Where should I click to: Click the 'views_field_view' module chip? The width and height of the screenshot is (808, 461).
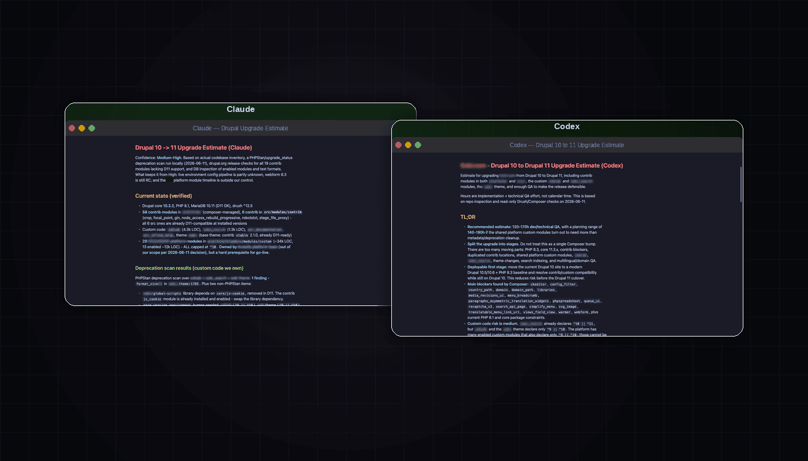(539, 313)
